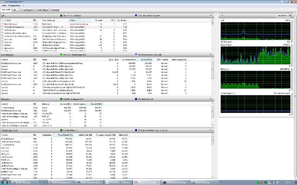
Task: Check the perfmon.exe checkbox in CPU list
Action: [x=2, y=30]
